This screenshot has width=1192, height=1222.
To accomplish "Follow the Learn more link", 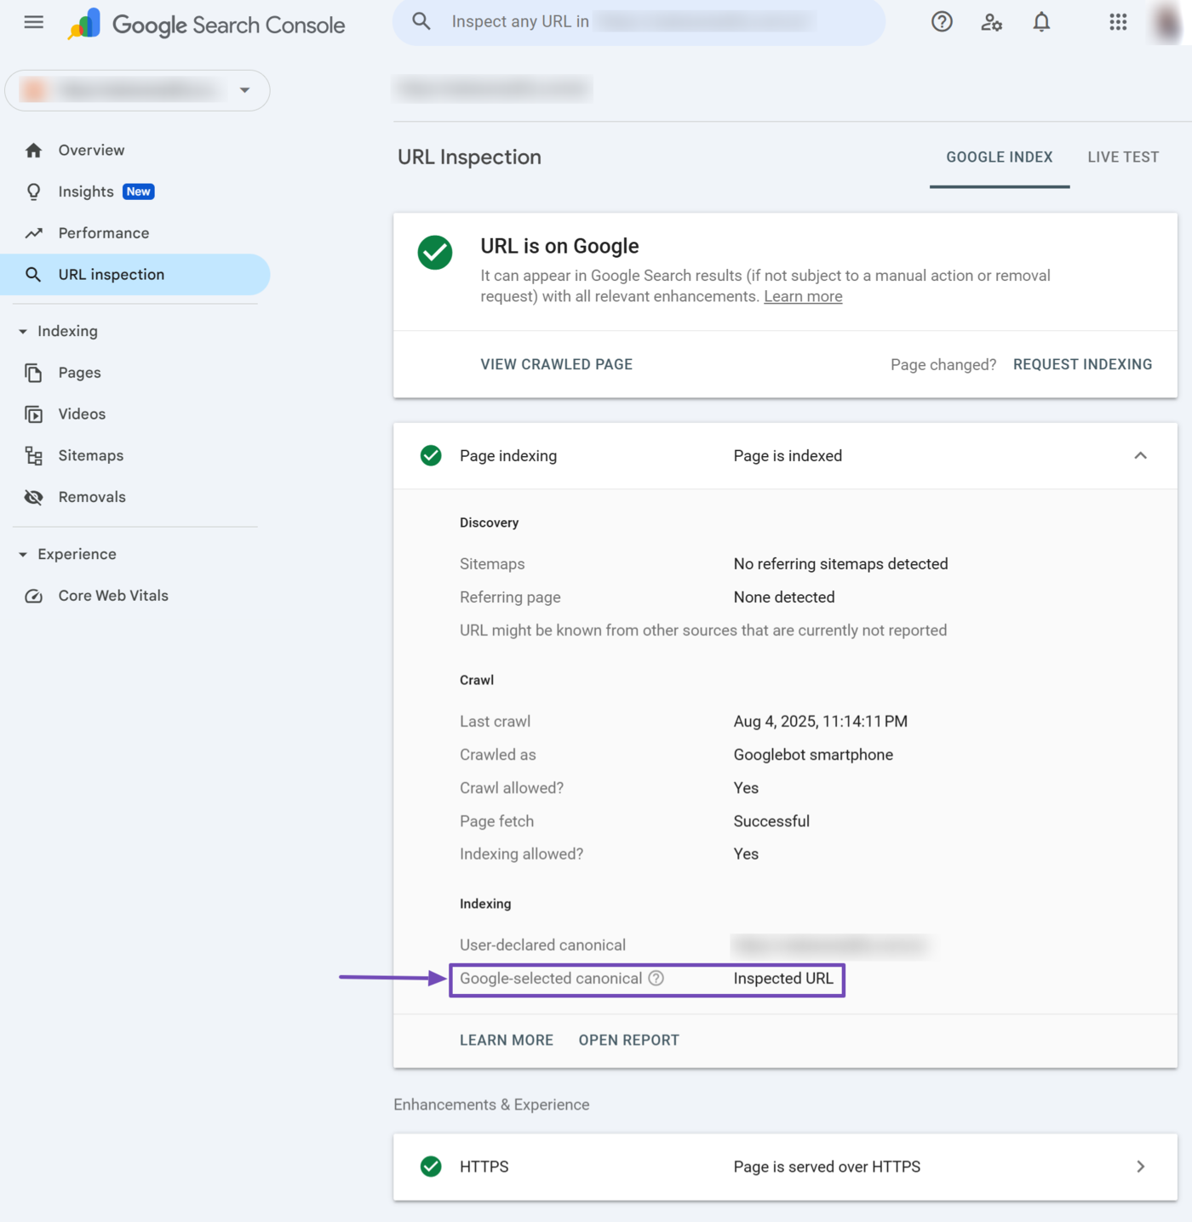I will coord(803,296).
